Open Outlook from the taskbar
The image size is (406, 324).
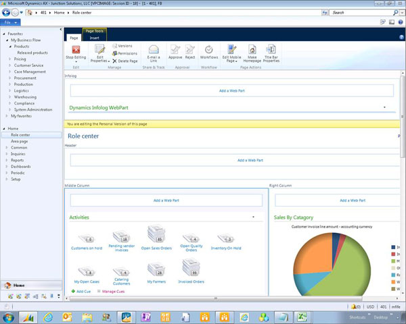coord(67,317)
